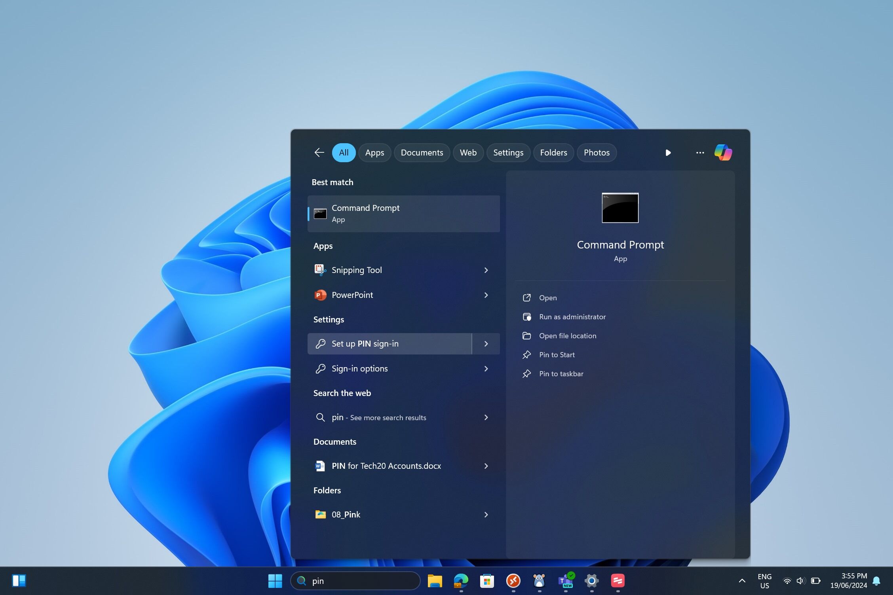Show hidden icons in system tray
The height and width of the screenshot is (595, 893).
click(x=742, y=581)
